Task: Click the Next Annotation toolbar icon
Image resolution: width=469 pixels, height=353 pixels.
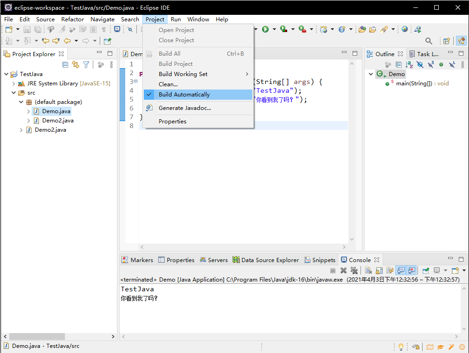Action: click(9, 41)
